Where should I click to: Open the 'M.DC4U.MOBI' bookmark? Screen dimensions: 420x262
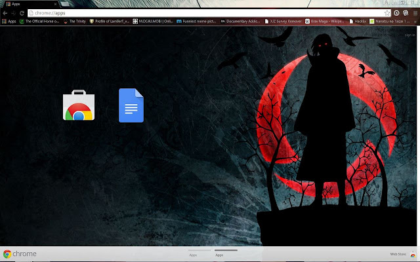pos(153,21)
